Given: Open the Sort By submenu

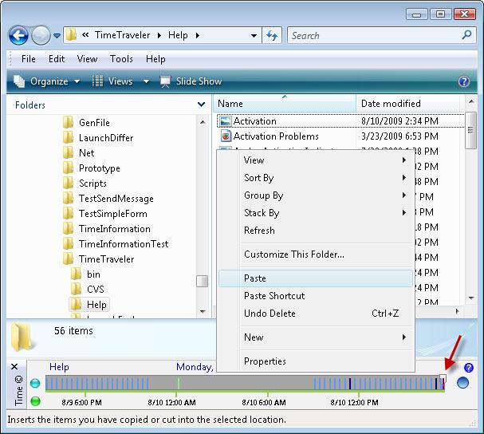Looking at the screenshot, I should point(316,178).
